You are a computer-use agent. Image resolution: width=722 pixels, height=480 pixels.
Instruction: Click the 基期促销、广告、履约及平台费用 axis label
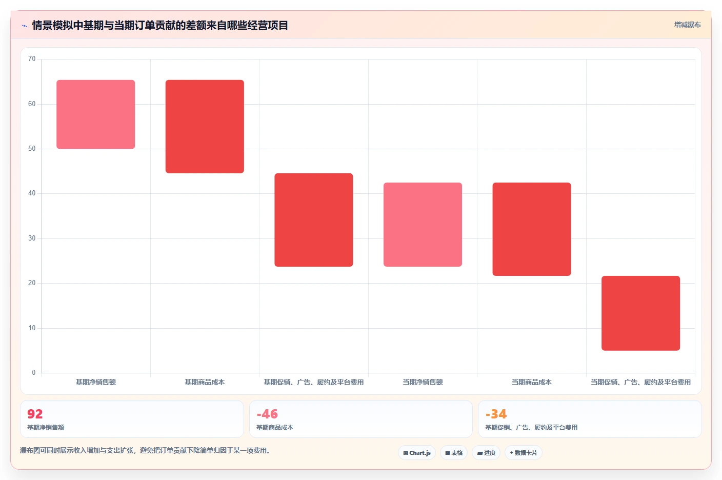pos(314,382)
